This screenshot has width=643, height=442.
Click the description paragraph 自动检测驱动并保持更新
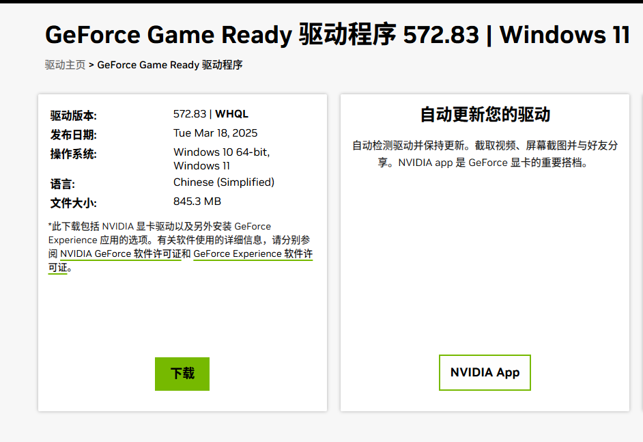(x=485, y=154)
